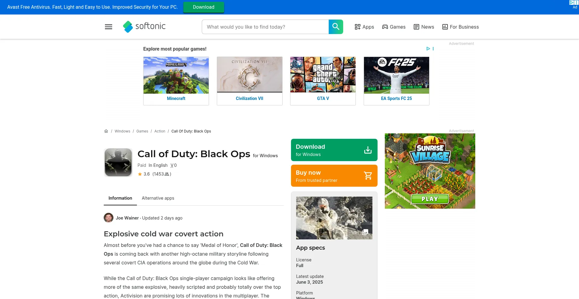Open the Apps menu
The image size is (579, 299).
pyautogui.click(x=364, y=27)
